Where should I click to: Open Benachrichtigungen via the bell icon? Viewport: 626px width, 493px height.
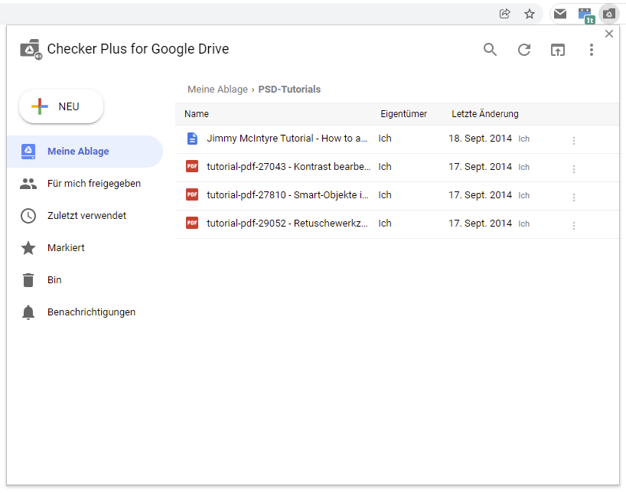tap(28, 312)
